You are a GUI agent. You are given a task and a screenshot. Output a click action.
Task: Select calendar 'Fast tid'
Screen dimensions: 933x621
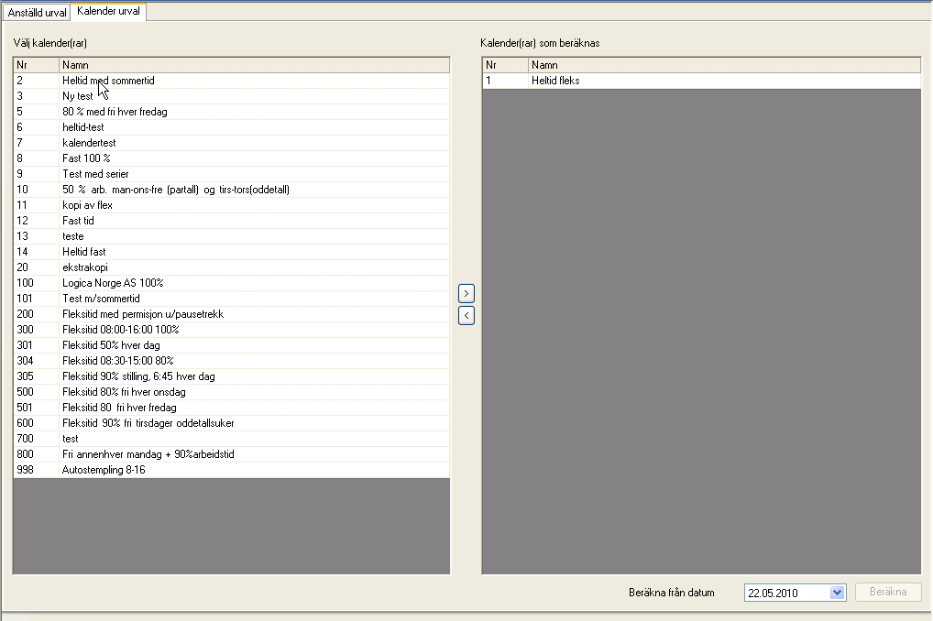tap(232, 220)
